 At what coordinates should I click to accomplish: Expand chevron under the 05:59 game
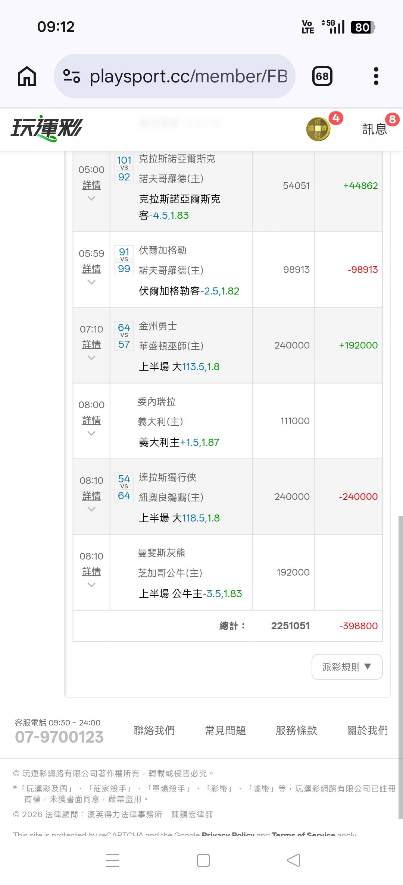click(91, 282)
